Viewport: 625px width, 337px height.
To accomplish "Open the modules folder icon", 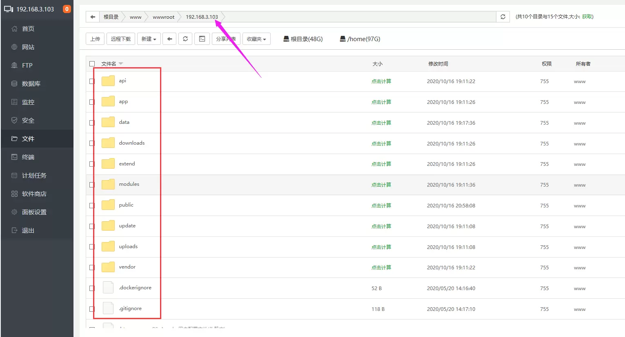I will click(108, 184).
